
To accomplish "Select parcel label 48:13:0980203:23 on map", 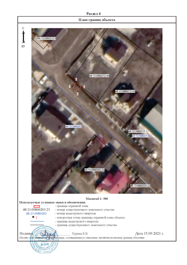I will (94, 170).
